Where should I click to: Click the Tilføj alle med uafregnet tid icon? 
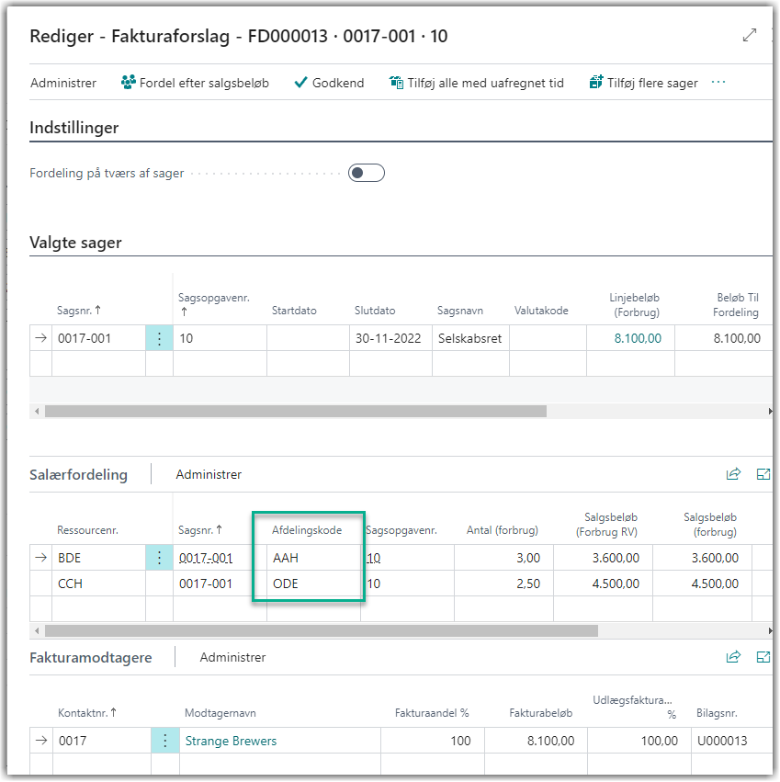396,83
